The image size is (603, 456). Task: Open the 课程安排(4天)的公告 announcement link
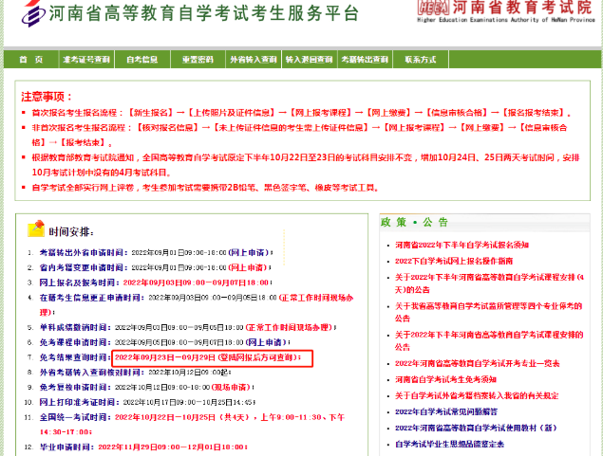point(490,283)
